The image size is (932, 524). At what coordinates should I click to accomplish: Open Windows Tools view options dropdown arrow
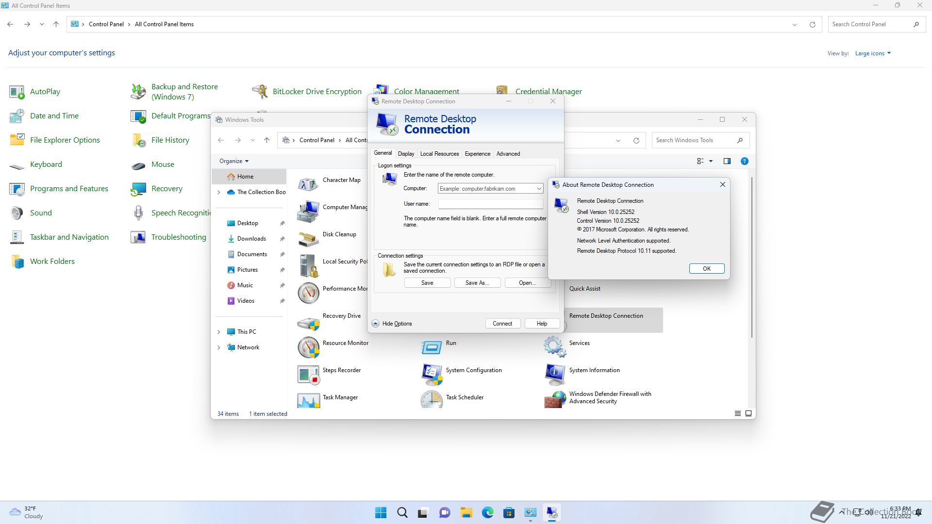coord(711,161)
